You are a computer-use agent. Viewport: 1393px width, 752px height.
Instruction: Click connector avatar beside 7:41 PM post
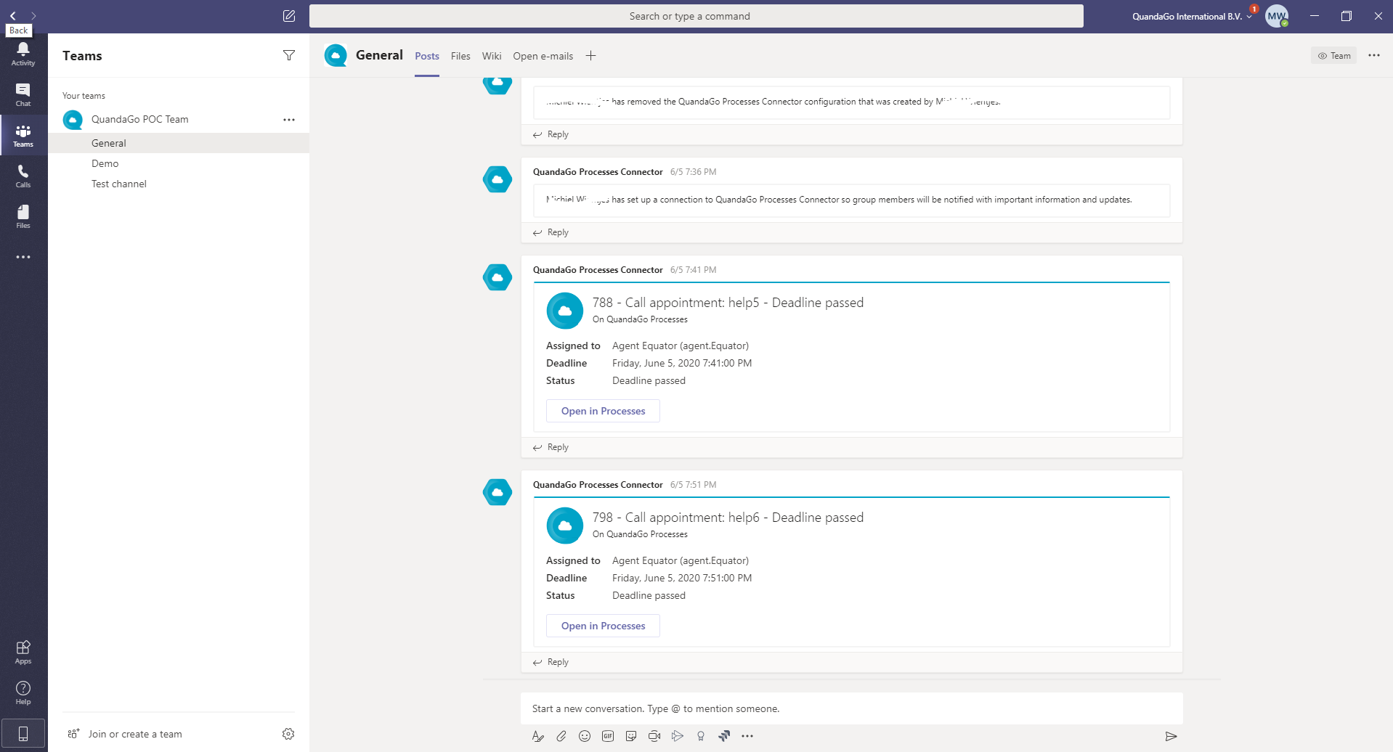point(497,277)
